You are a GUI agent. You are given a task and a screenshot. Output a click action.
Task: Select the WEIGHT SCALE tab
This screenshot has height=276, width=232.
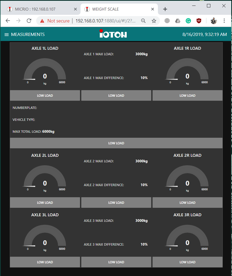119,9
